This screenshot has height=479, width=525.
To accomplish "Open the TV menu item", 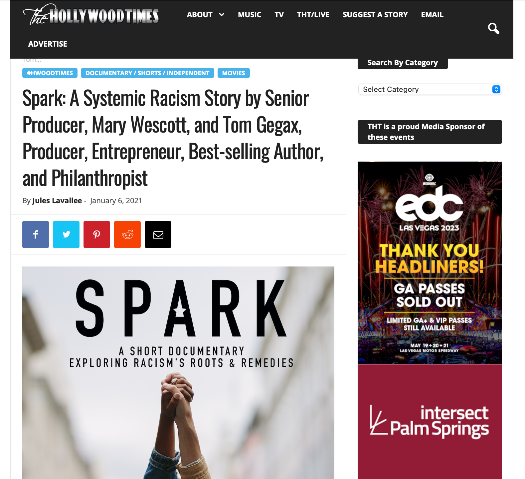I will [x=279, y=15].
